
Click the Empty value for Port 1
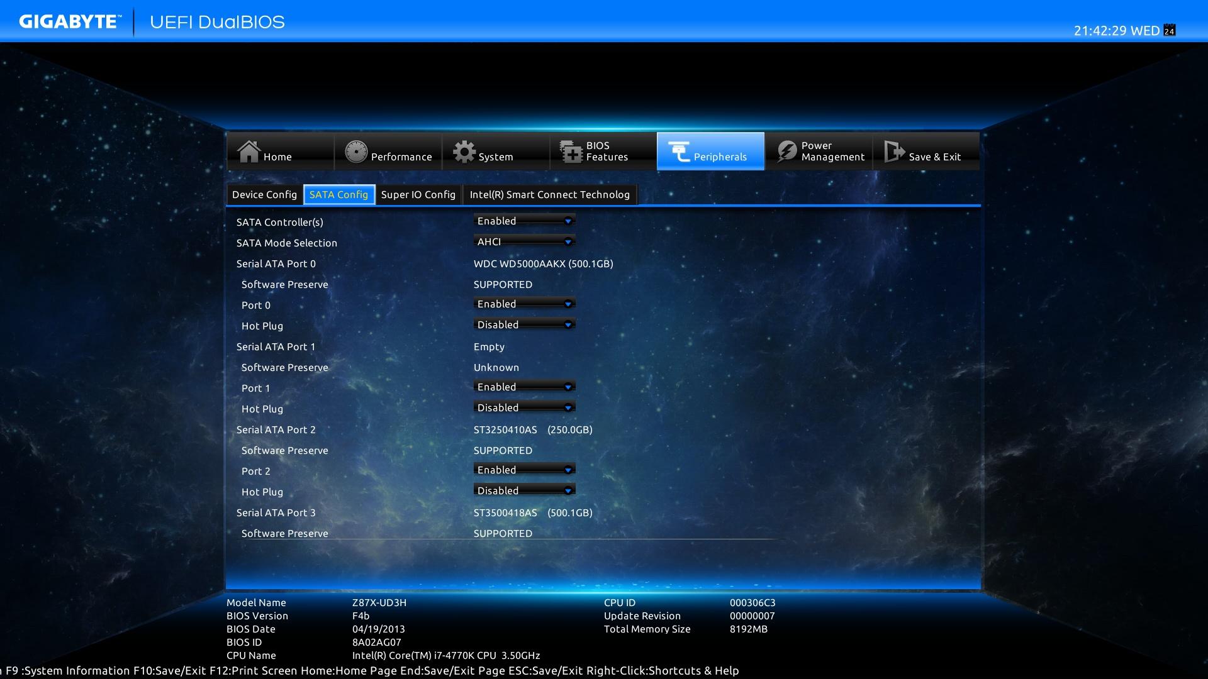pyautogui.click(x=489, y=347)
